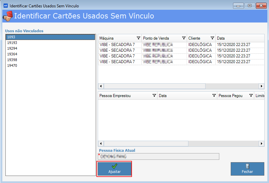Click the filter icon on lower Data column
This screenshot has height=183, width=269.
(214, 96)
